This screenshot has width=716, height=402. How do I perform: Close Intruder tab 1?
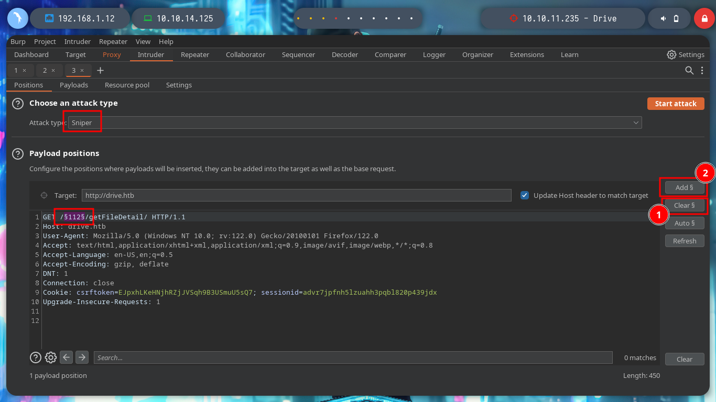(x=24, y=70)
